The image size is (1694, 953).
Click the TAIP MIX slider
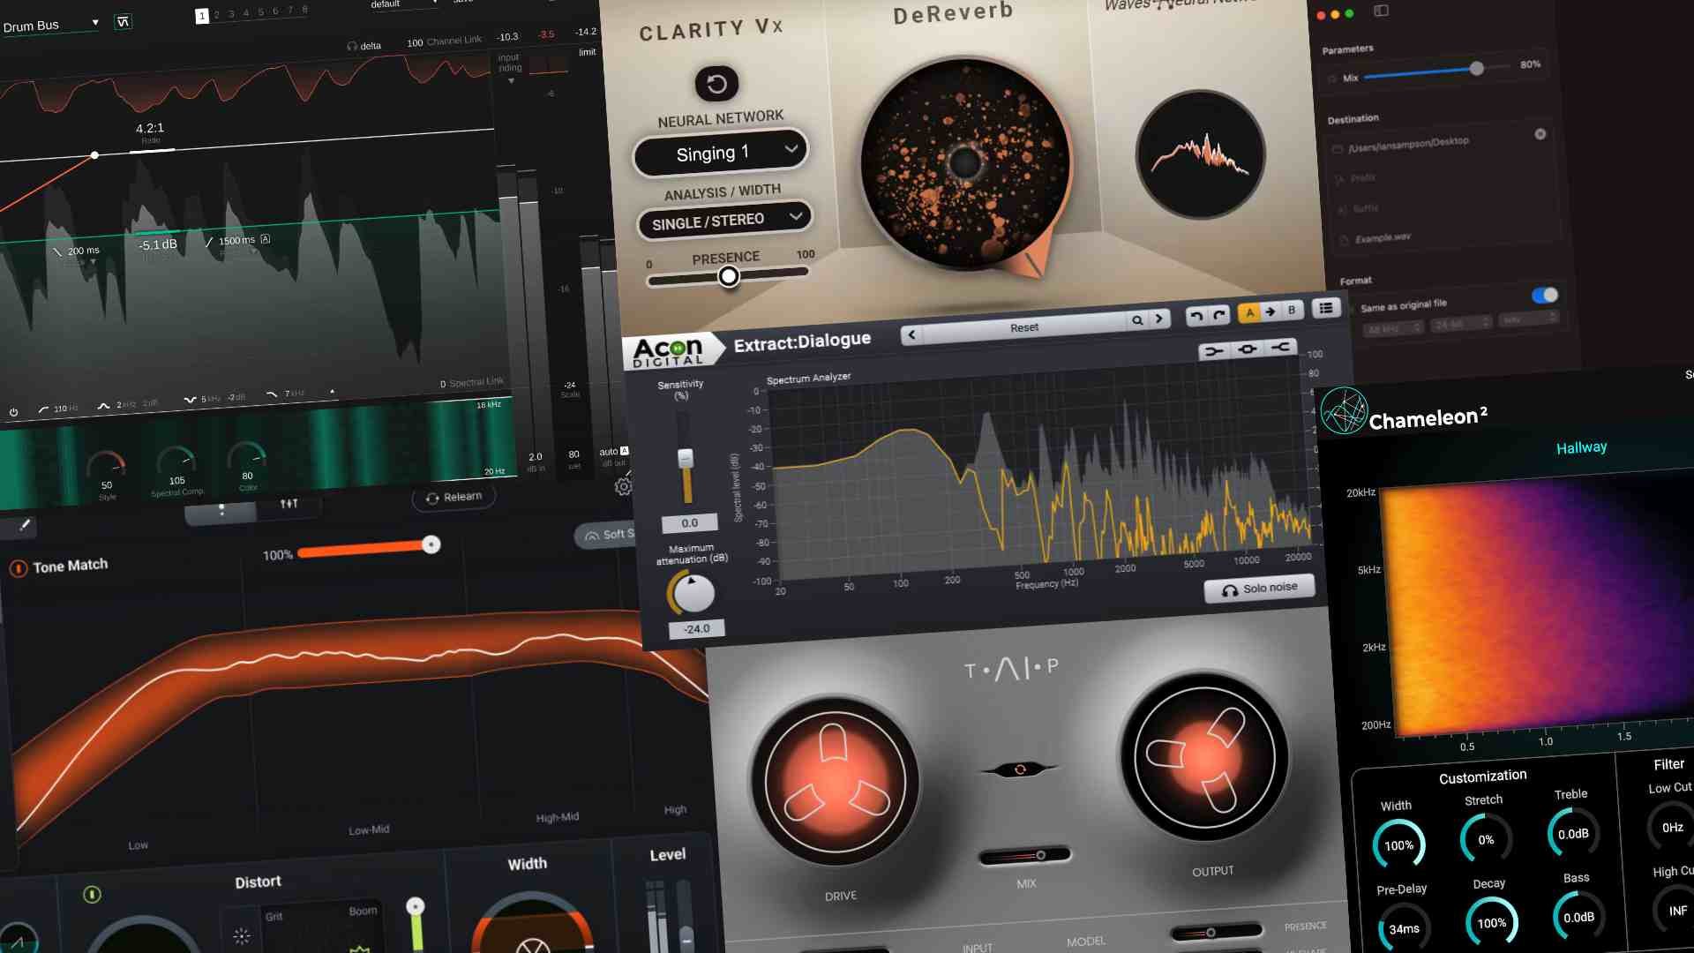(x=1025, y=856)
